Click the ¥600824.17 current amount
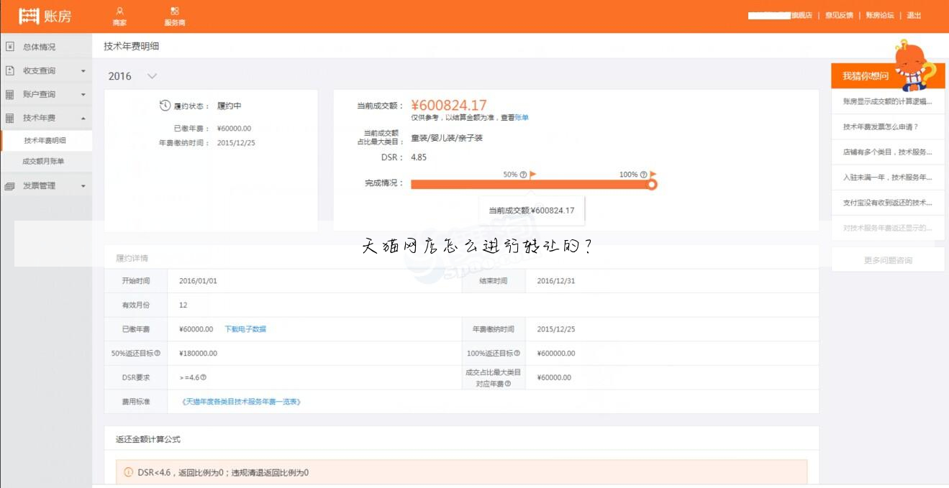Image resolution: width=949 pixels, height=488 pixels. [x=449, y=106]
